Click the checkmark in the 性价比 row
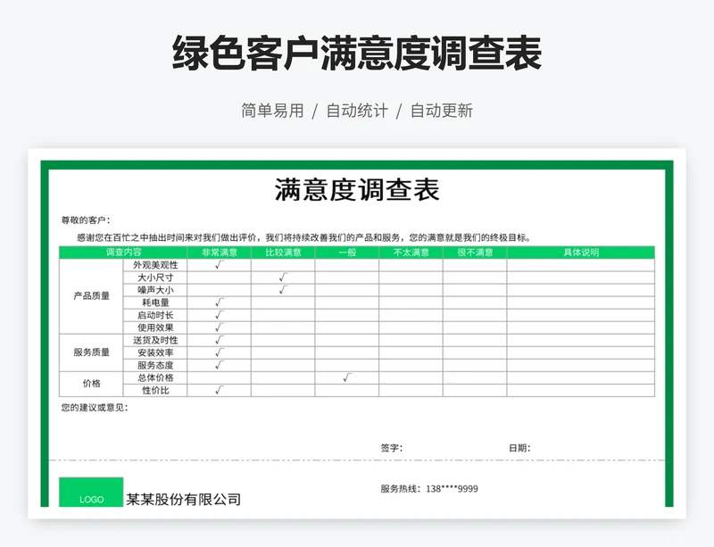Viewport: 714px width, 547px height. (x=219, y=390)
